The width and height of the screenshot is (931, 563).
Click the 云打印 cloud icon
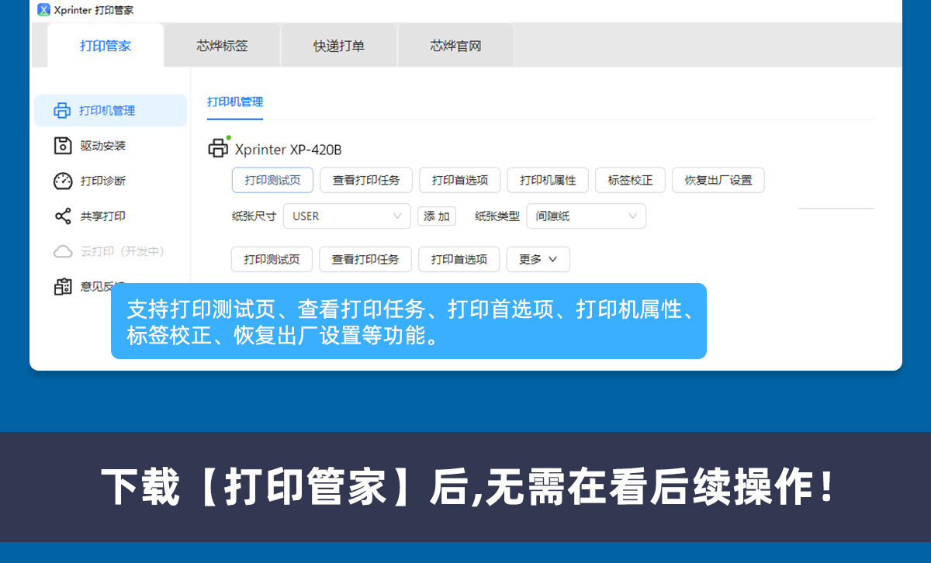pyautogui.click(x=62, y=251)
